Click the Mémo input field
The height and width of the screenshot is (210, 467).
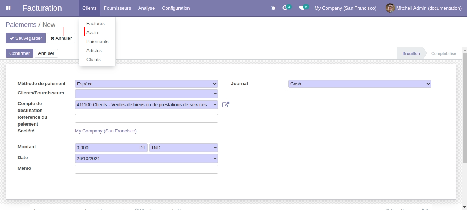146,169
